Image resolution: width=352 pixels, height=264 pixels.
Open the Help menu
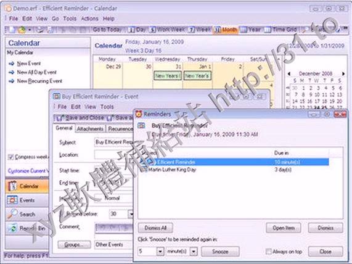pyautogui.click(x=108, y=19)
